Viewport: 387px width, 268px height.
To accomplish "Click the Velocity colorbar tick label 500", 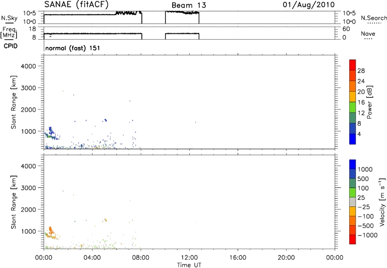I will coord(363,179).
